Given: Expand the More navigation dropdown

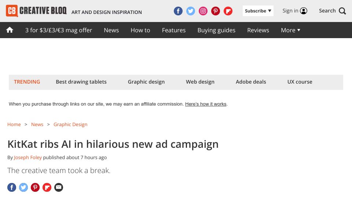Looking at the screenshot, I should pyautogui.click(x=290, y=30).
